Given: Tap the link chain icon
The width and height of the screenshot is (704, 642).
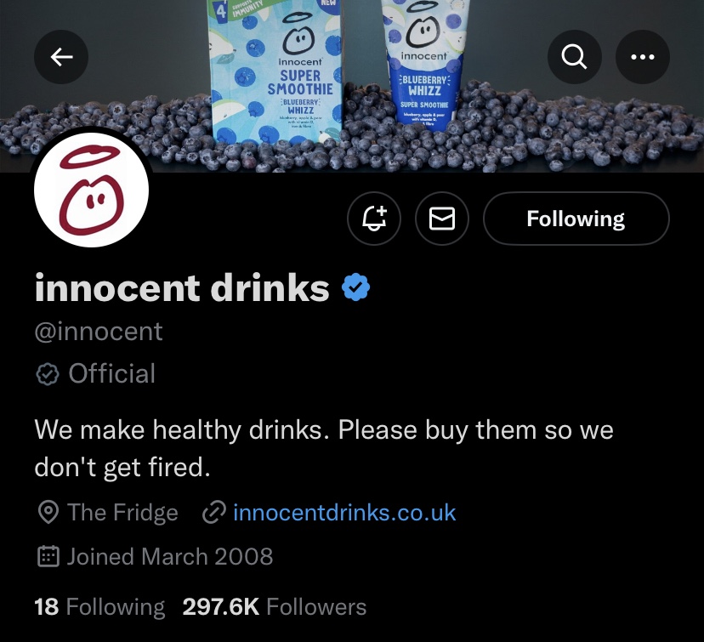Looking at the screenshot, I should click(213, 513).
